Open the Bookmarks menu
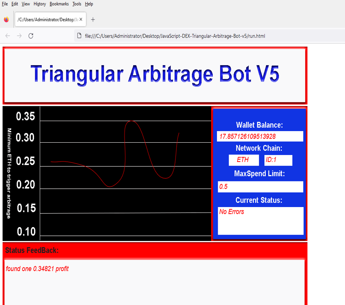345x305 pixels. click(59, 4)
